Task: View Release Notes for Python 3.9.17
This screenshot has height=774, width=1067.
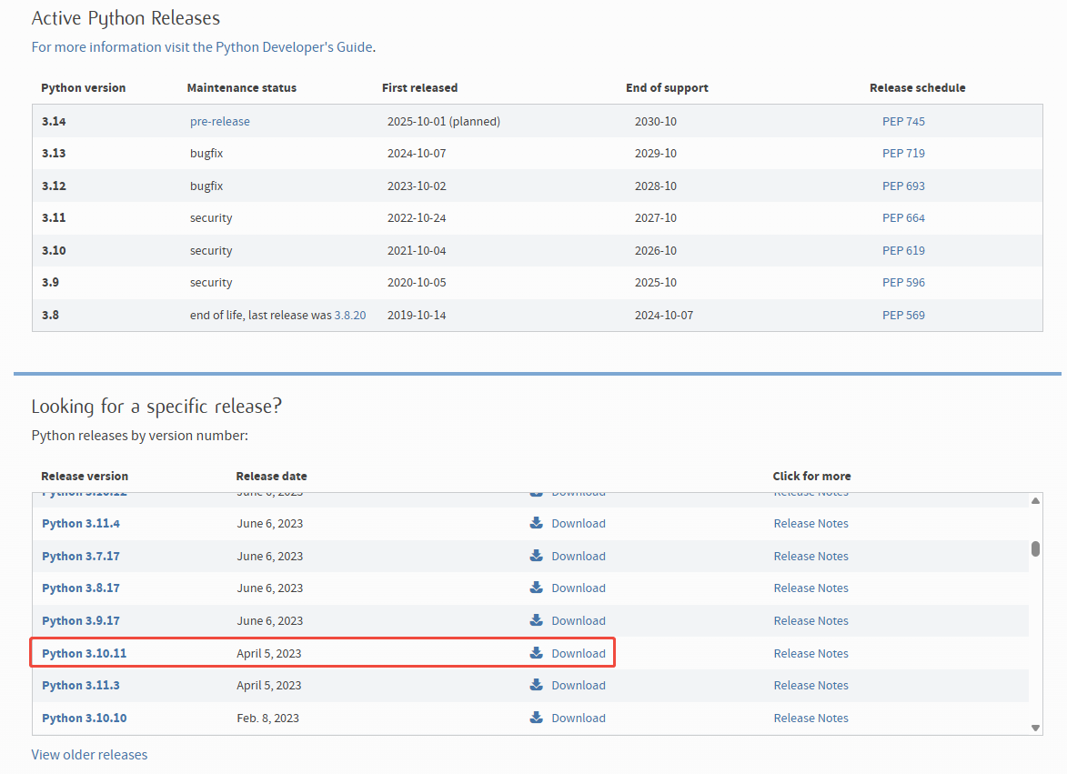Action: click(811, 620)
